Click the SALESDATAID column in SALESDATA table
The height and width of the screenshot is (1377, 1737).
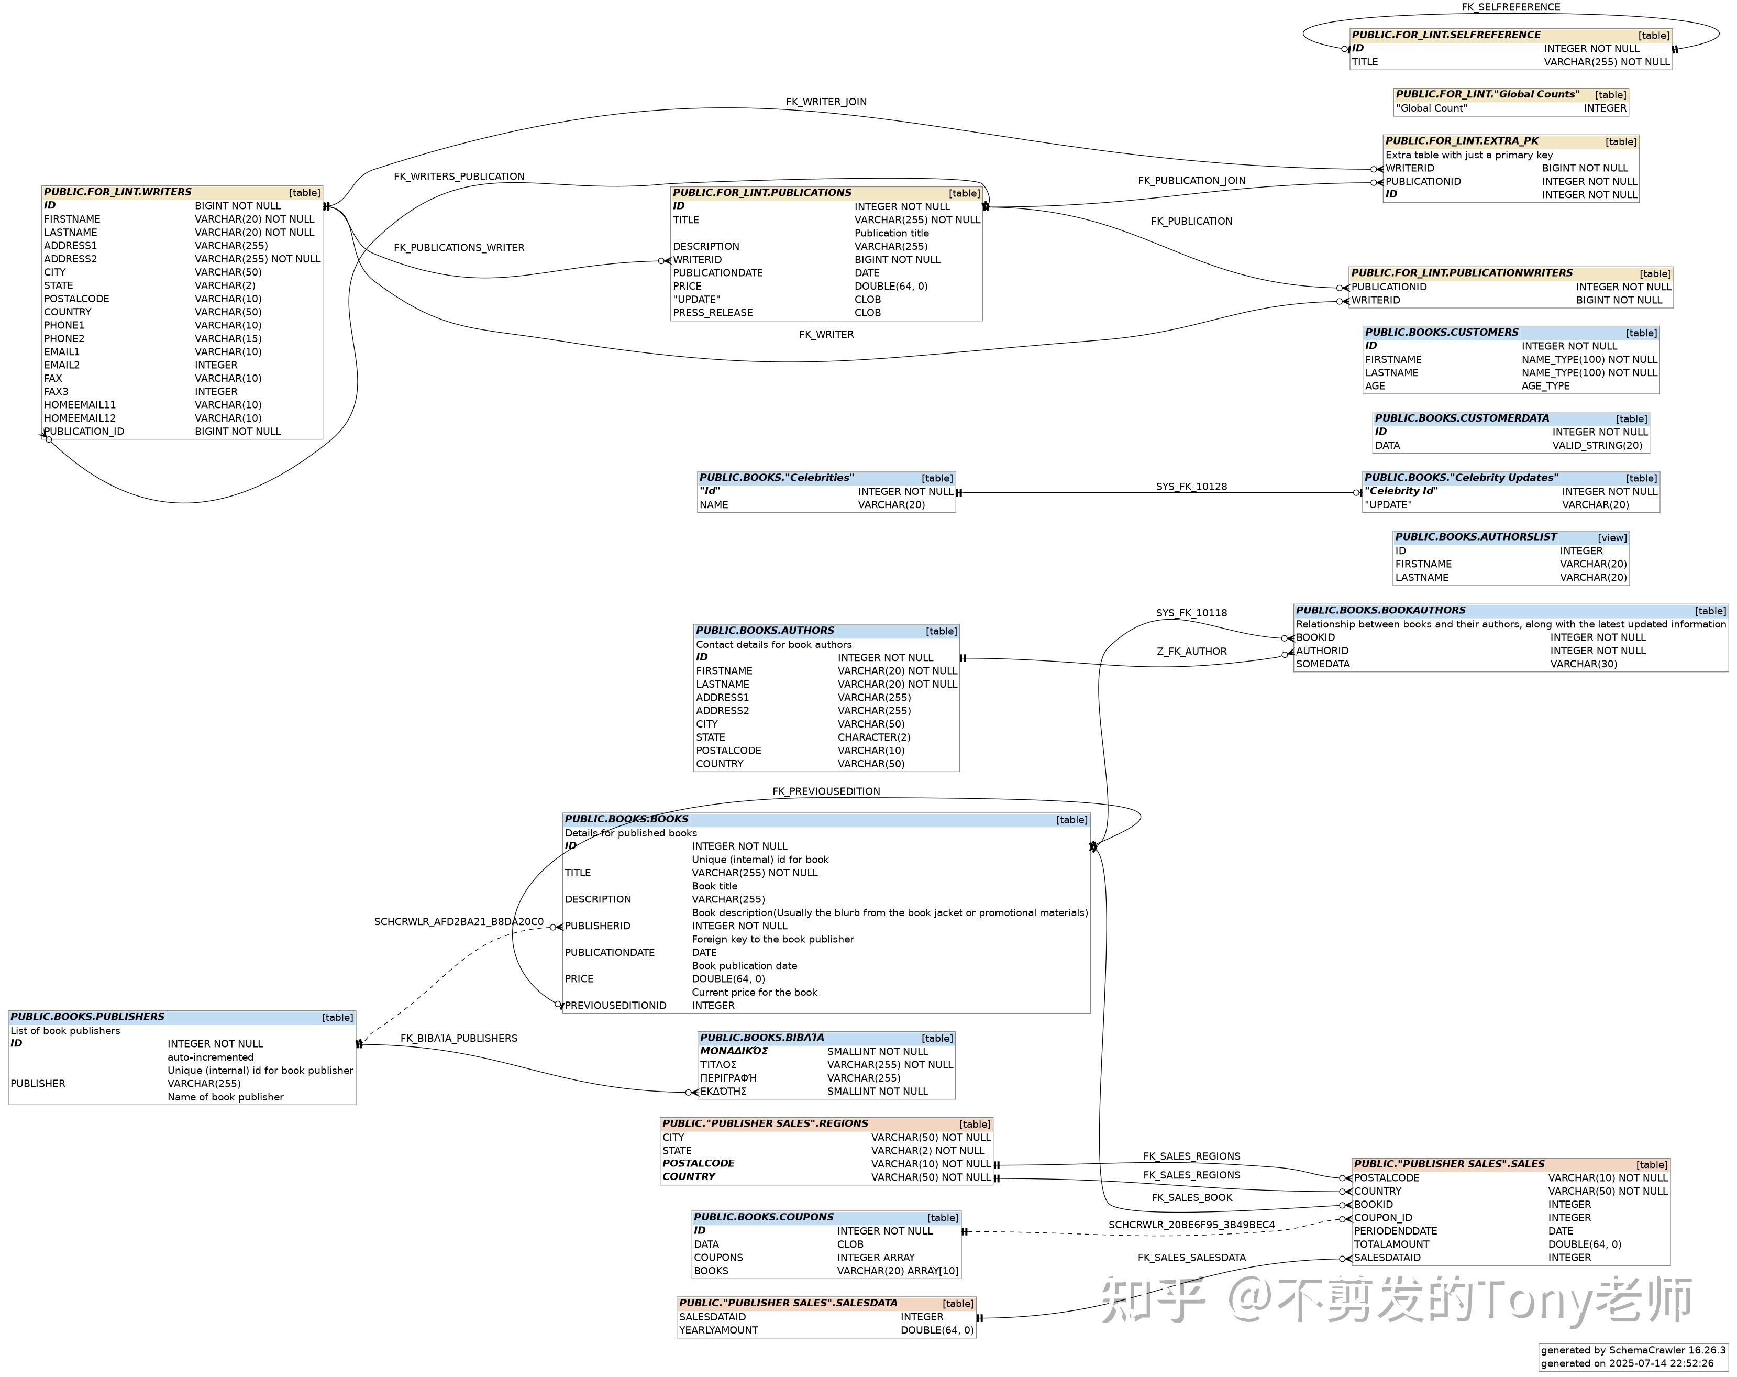(712, 1317)
